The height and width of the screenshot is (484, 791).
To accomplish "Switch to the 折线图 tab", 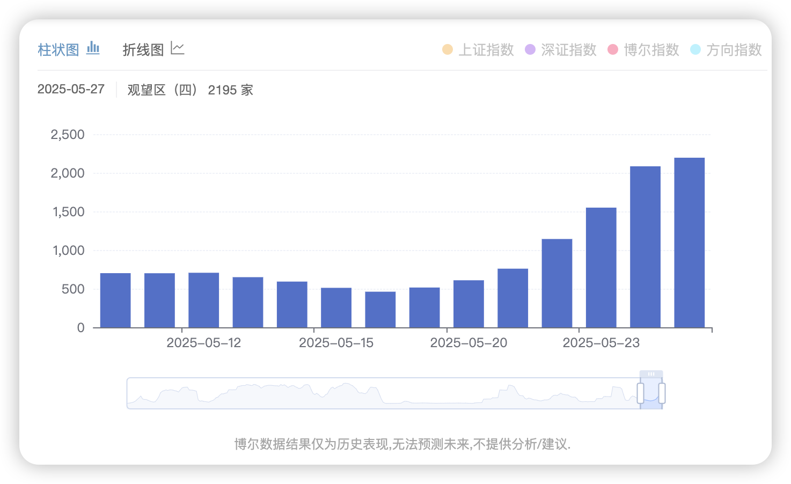I will click(143, 50).
